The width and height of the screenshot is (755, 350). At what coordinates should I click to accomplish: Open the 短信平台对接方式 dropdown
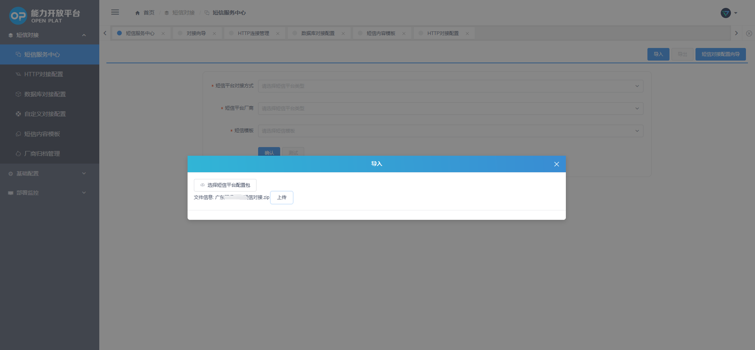450,86
